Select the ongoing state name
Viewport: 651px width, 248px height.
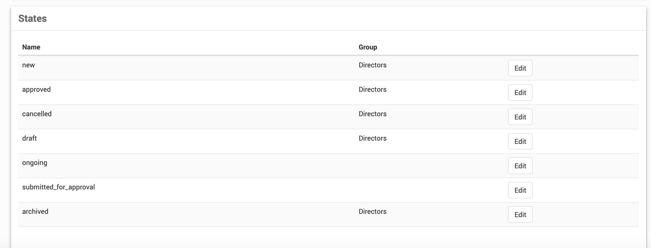[x=35, y=163]
